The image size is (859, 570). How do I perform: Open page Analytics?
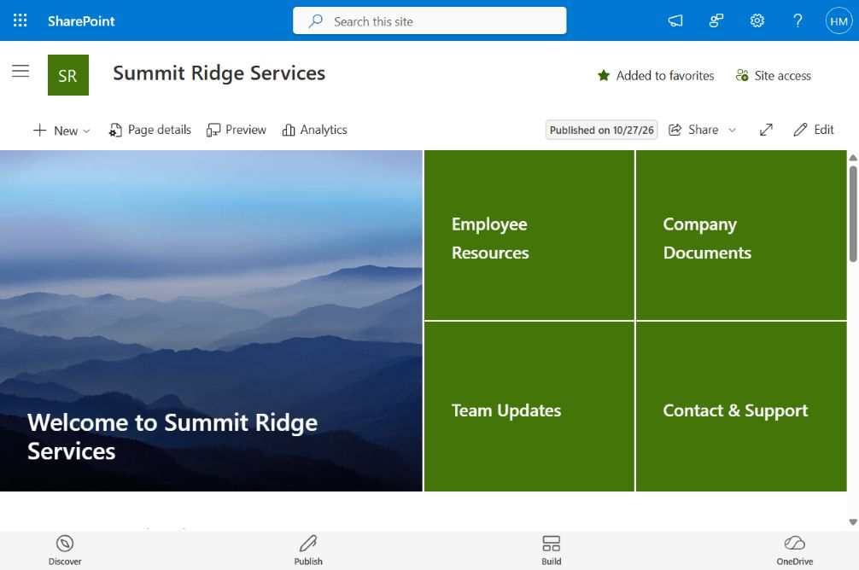(314, 130)
